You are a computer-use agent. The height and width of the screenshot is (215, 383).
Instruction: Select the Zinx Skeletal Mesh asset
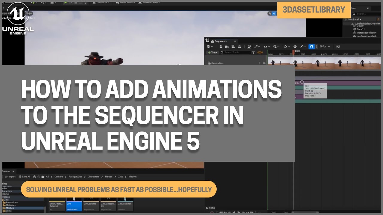74,204
